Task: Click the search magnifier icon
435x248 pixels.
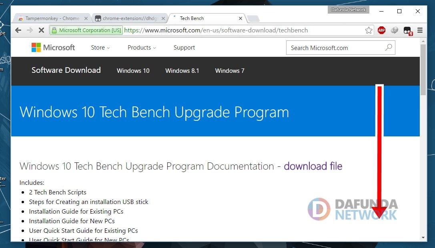Action: coord(388,48)
